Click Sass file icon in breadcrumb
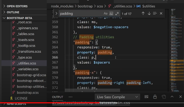Image resolution: width=184 pixels, height=107 pixels. [110, 6]
